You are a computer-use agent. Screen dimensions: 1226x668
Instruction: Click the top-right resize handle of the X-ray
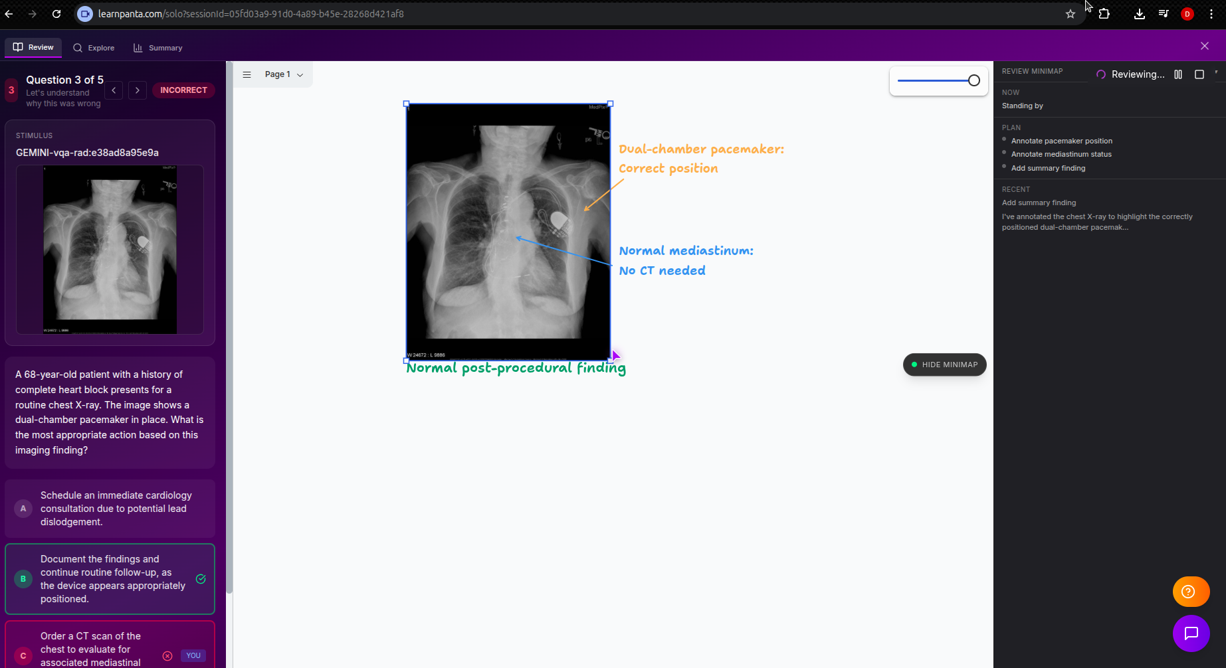[611, 104]
